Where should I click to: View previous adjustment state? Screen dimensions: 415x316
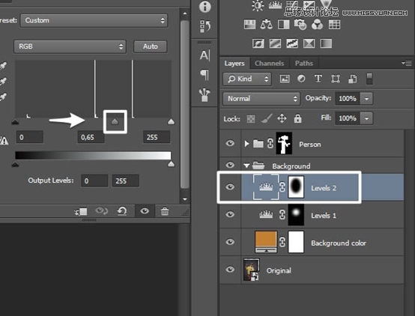(x=101, y=211)
